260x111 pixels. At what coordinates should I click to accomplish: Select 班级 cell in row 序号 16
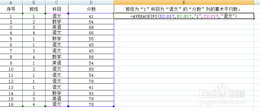click(34, 104)
